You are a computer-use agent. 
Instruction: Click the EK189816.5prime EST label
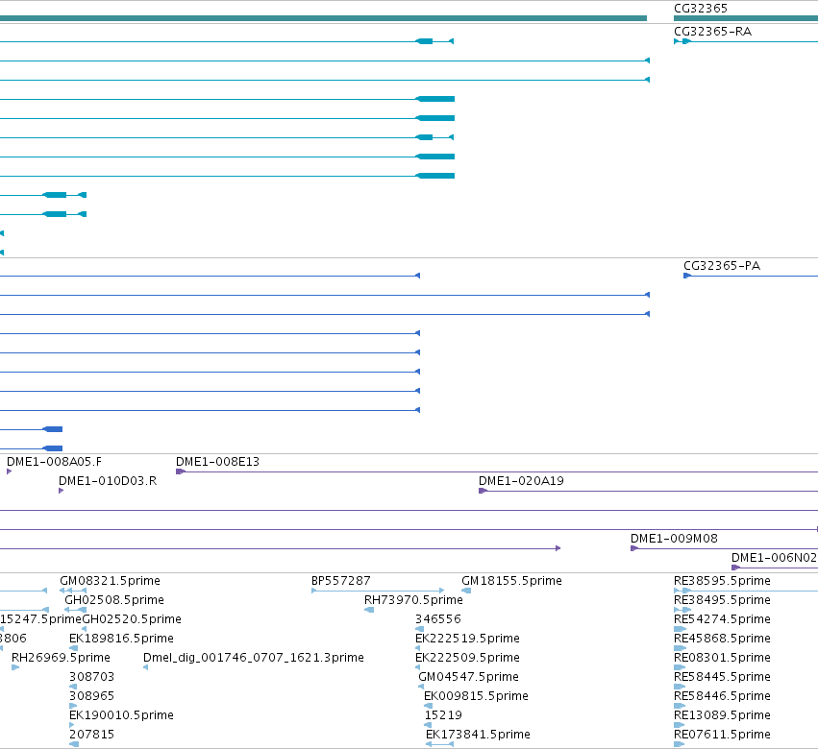pos(121,639)
